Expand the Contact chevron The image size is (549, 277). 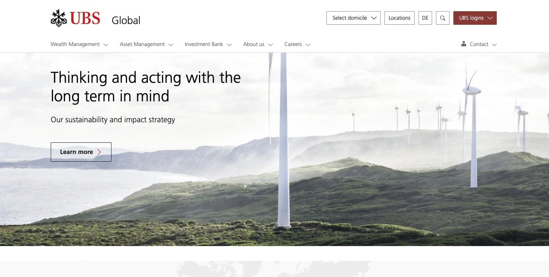click(494, 45)
